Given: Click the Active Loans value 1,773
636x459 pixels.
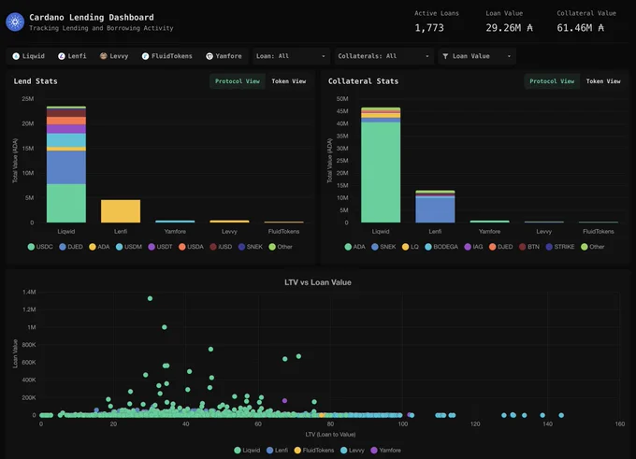Looking at the screenshot, I should [429, 28].
